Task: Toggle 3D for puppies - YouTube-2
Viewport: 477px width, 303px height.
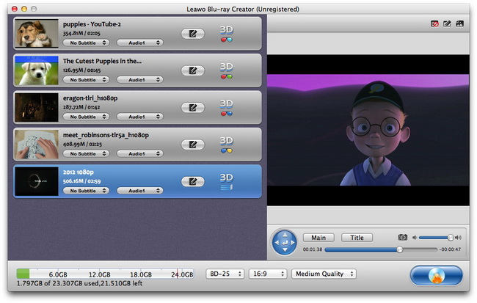Action: pos(226,34)
